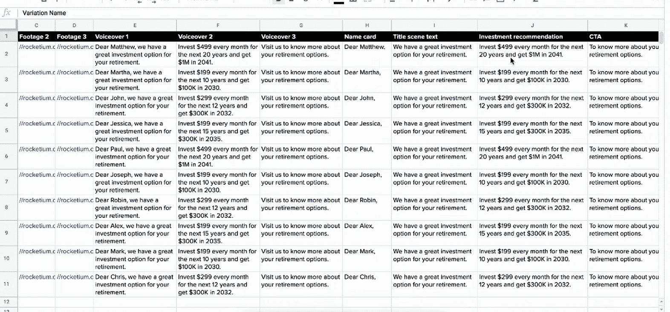The image size is (670, 312).
Task: Select Voiceover 1 cell starting 'Dear Chris, we have'
Action: click(x=135, y=284)
